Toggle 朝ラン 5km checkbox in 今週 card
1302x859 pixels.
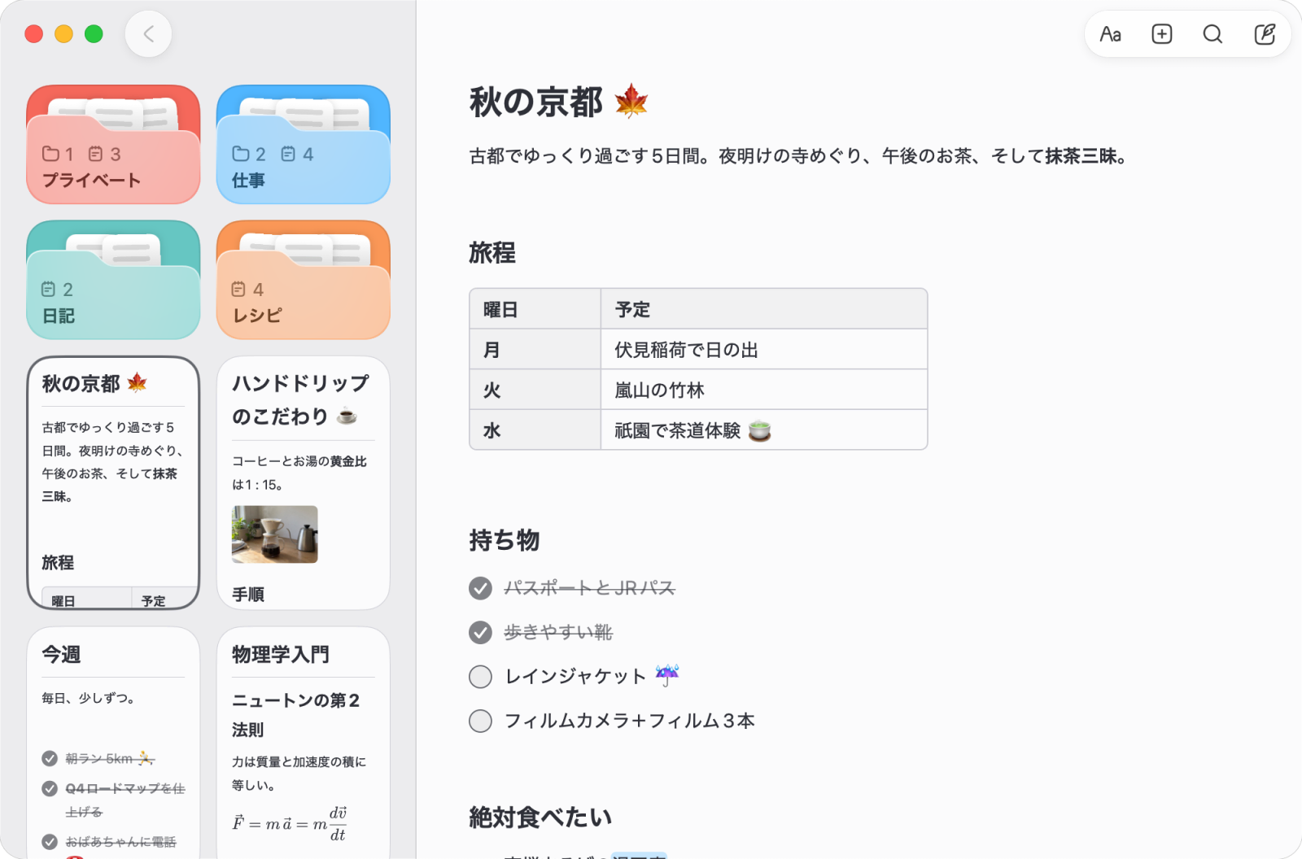tap(50, 759)
